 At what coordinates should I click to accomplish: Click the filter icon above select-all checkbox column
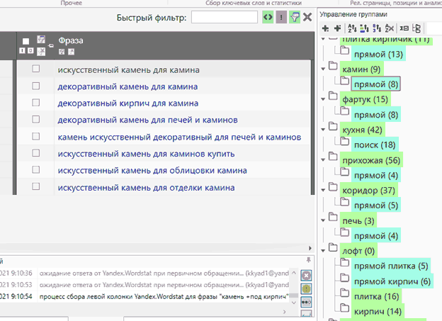pos(41,40)
